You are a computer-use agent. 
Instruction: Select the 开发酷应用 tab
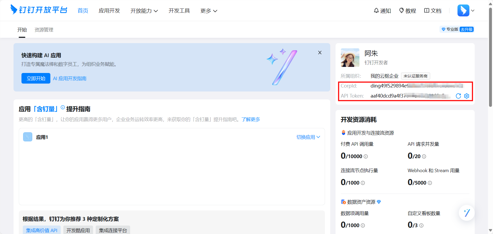(78, 230)
